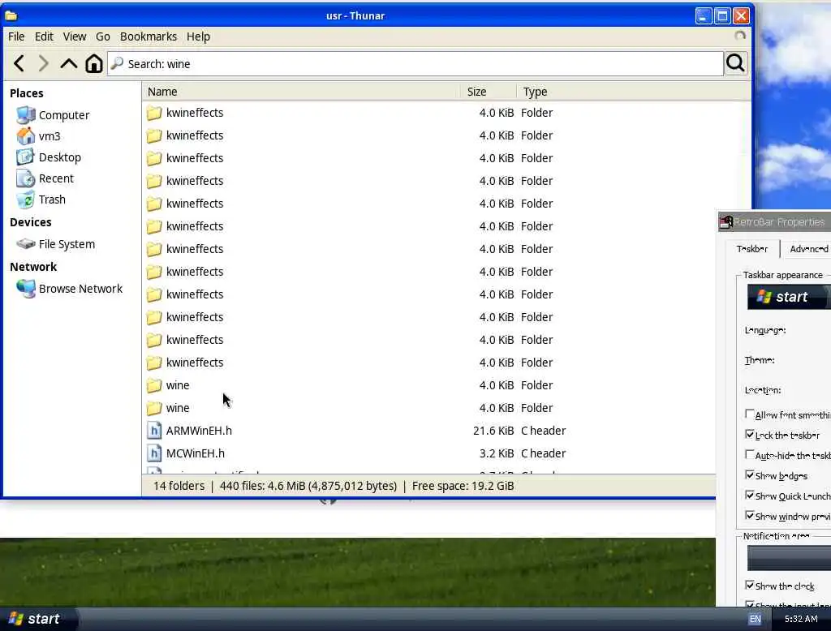Toggle the Show Quick Launch checkbox
831x631 pixels.
[749, 495]
